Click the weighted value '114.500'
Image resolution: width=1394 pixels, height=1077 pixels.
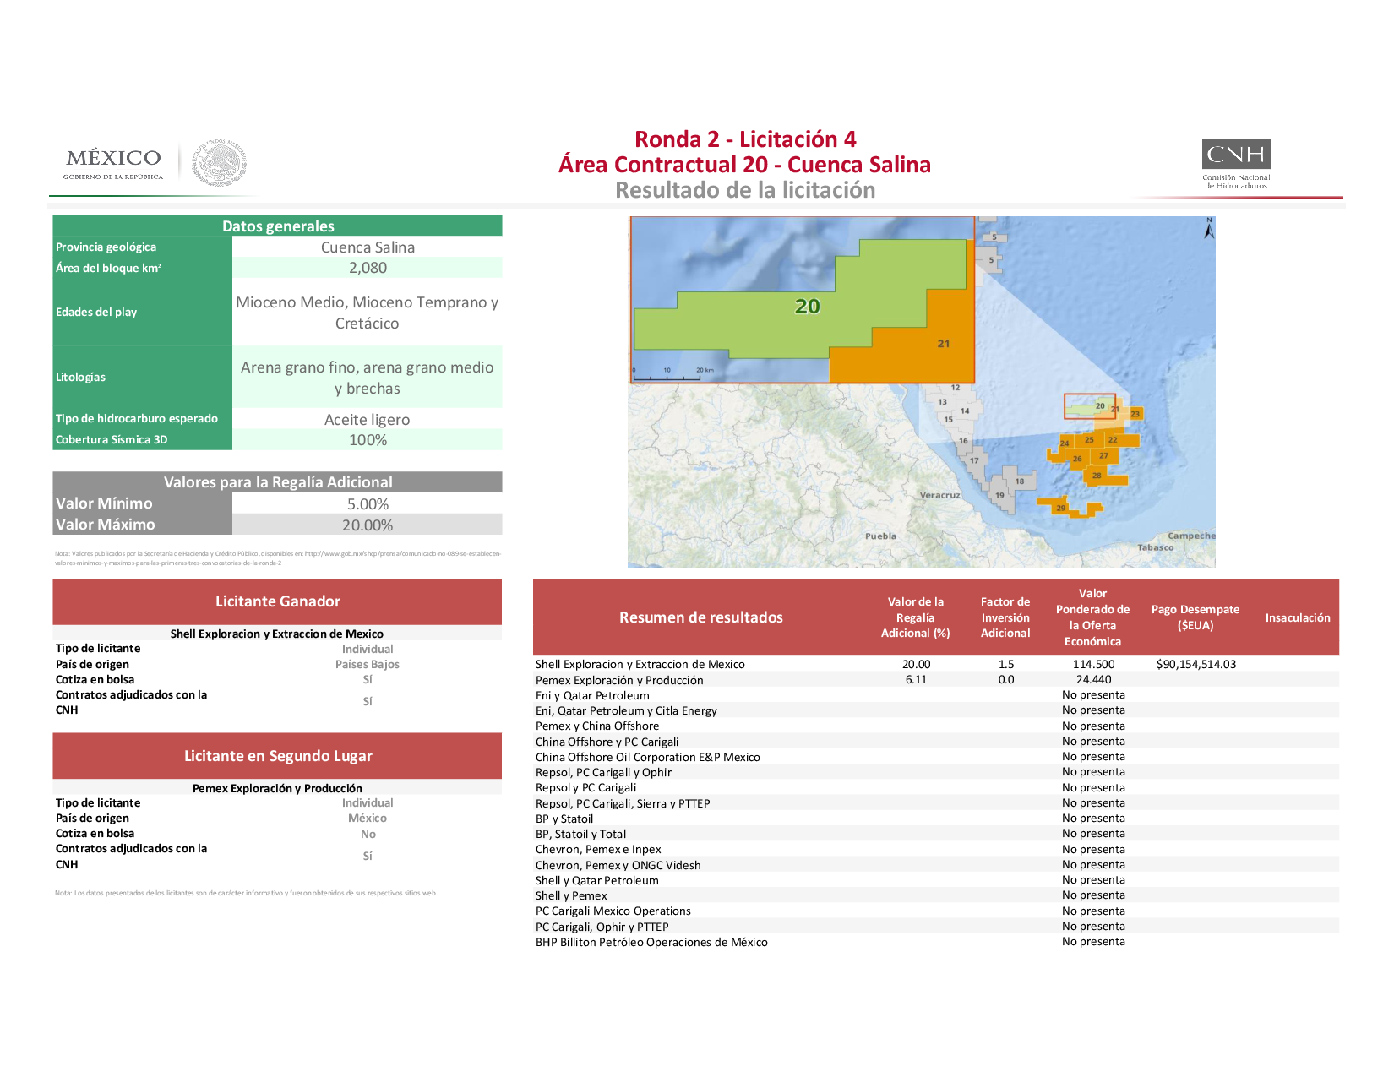coord(1093,664)
